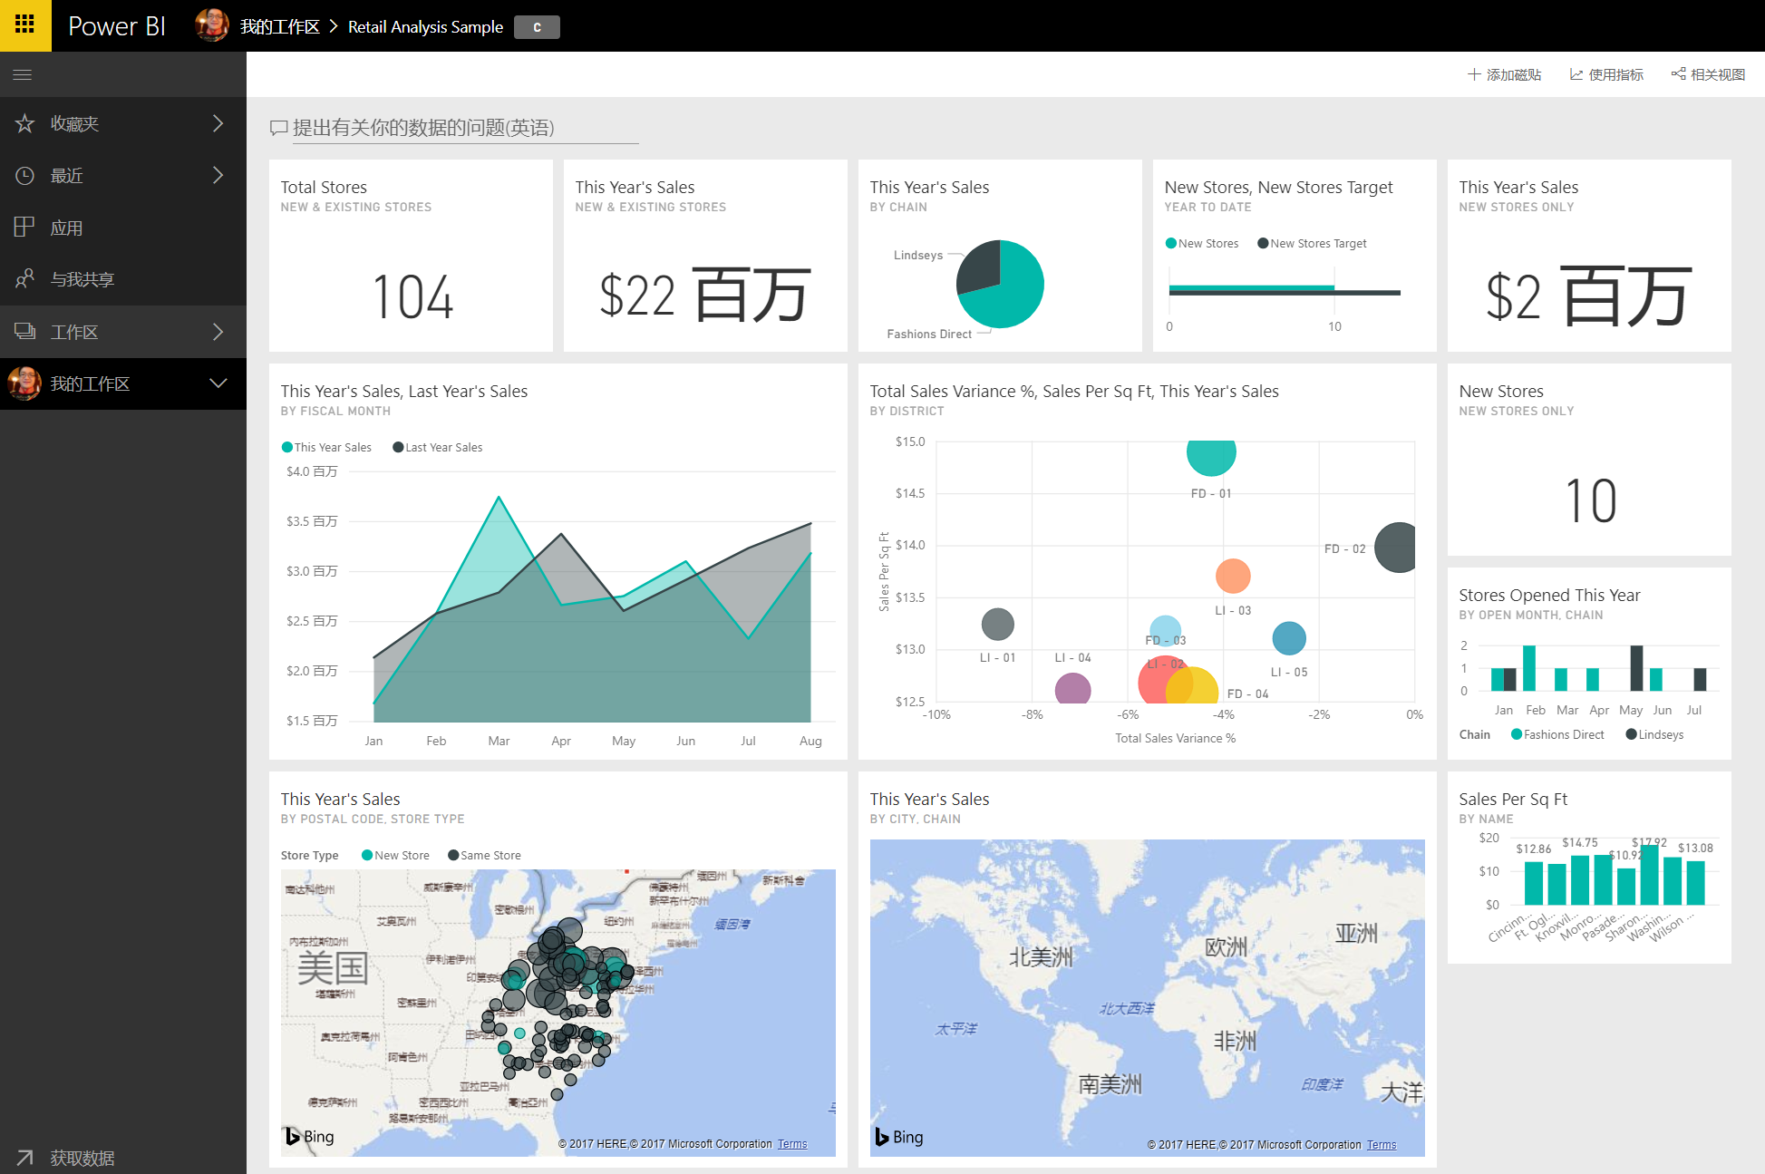Click 我的工作区 breadcrumb in top bar
The width and height of the screenshot is (1765, 1174).
(279, 27)
